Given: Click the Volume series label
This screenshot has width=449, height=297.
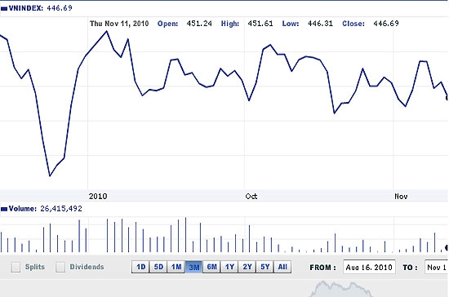Looking at the screenshot, I should (23, 209).
